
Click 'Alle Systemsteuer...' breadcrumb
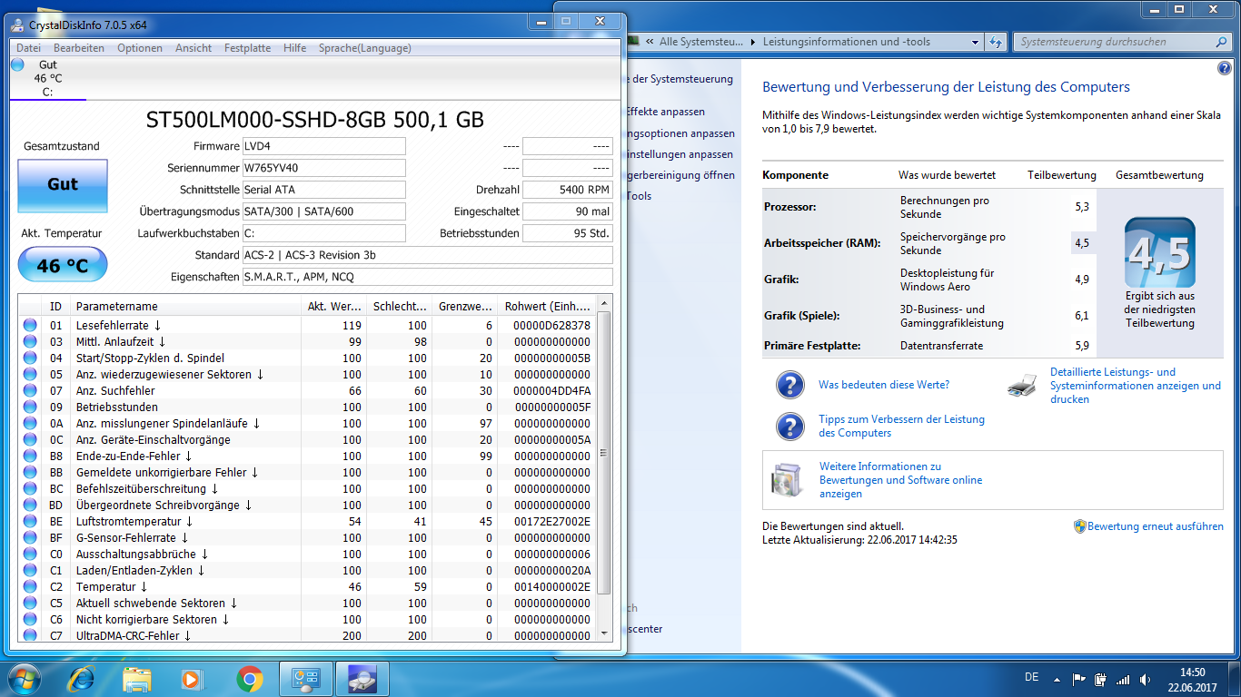pyautogui.click(x=700, y=42)
